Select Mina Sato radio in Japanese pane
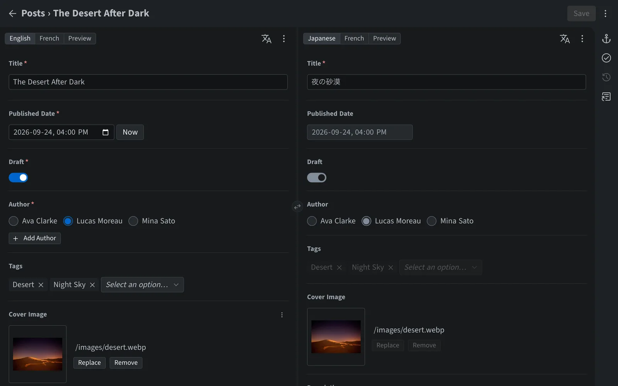Viewport: 618px width, 386px height. (x=431, y=221)
